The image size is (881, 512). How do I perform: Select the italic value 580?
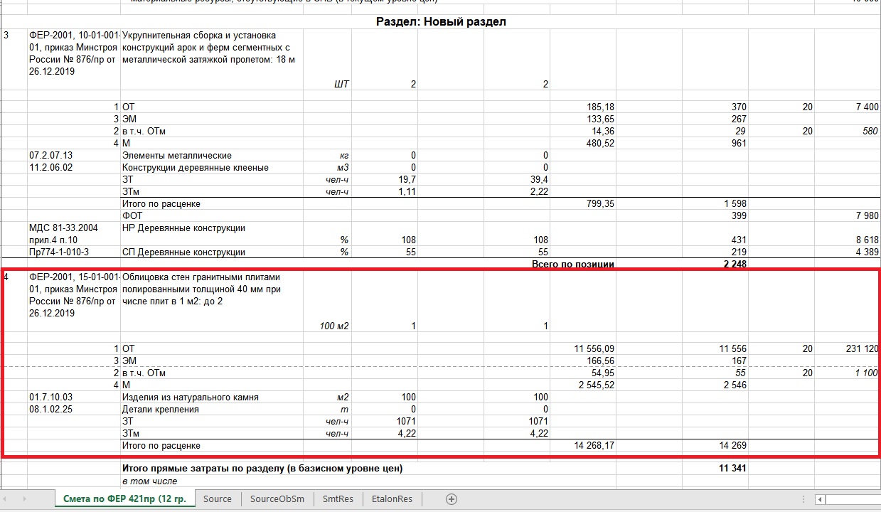[870, 131]
